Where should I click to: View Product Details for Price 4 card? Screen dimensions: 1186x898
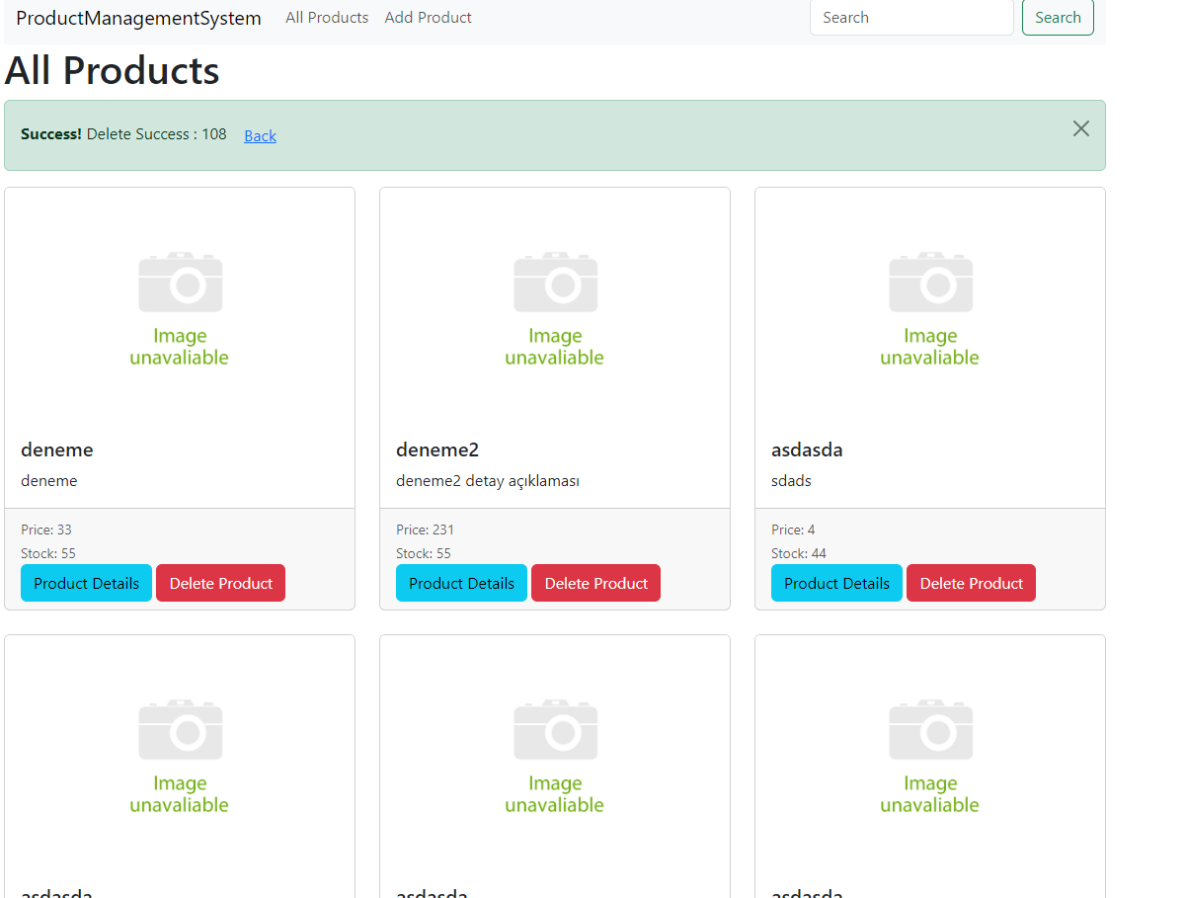836,583
